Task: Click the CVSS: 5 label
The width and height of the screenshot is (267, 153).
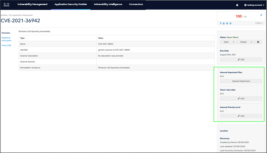Action: (x=259, y=23)
